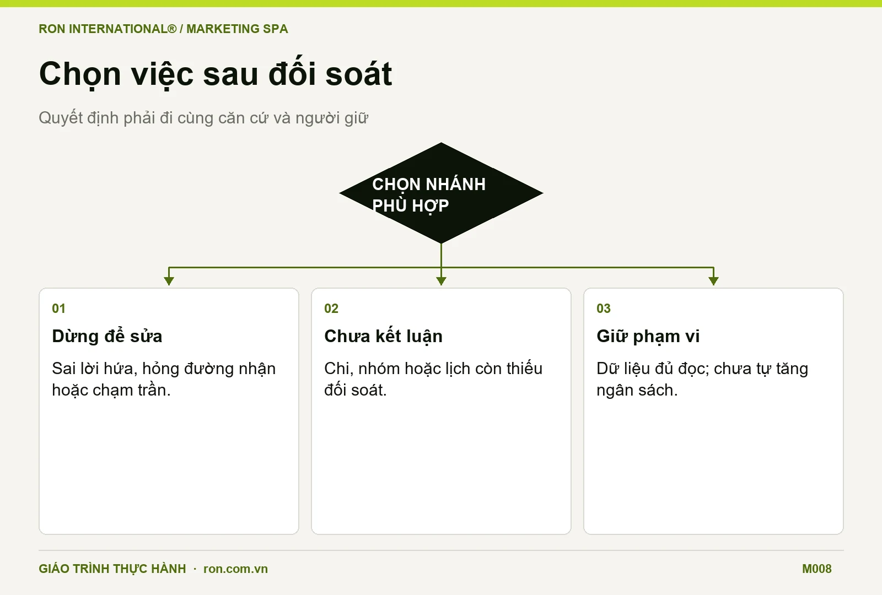Click text 'Dữ liệu đủ đọc; chưa tự tăng ngân sách.'
Image resolution: width=882 pixels, height=595 pixels.
tap(702, 379)
